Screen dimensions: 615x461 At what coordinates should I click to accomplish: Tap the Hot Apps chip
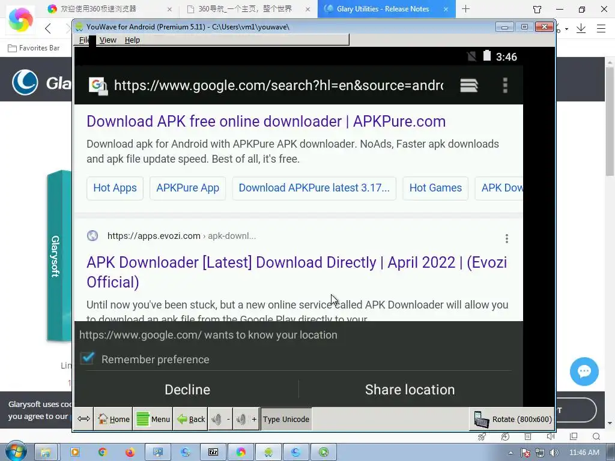tap(115, 188)
